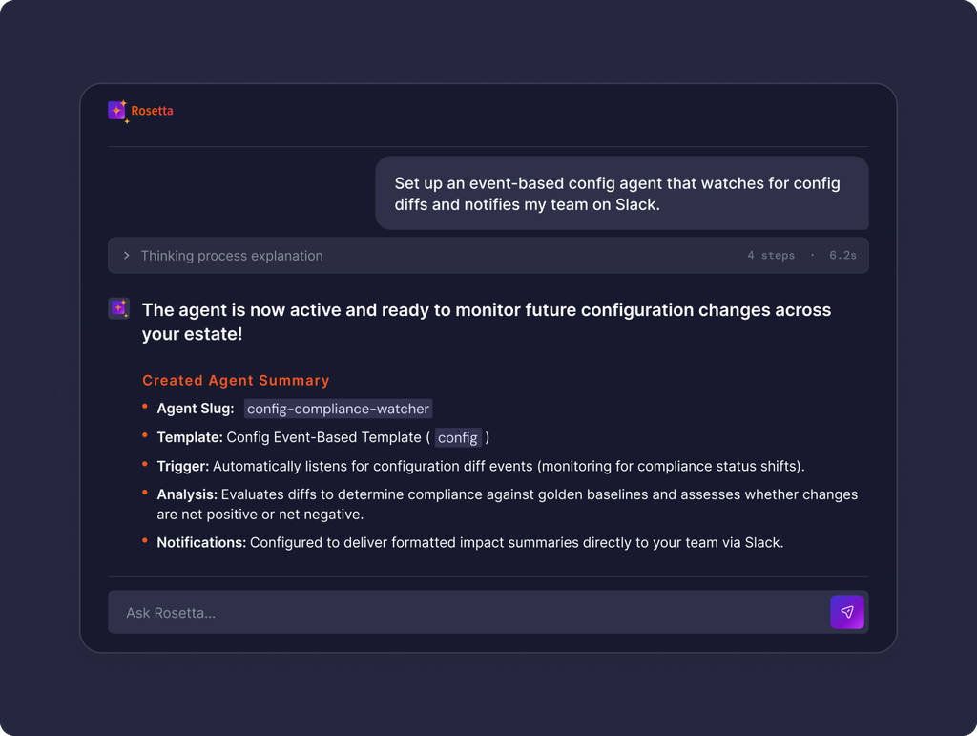Click the orange bullet beside Notifications
Image resolution: width=977 pixels, height=736 pixels.
(145, 541)
